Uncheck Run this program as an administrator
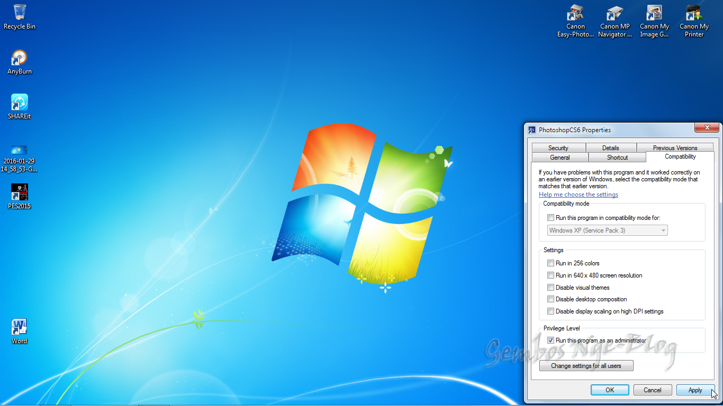 (550, 340)
